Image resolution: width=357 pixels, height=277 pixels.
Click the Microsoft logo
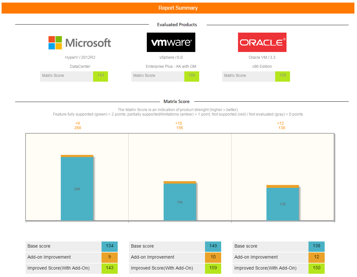pyautogui.click(x=80, y=43)
